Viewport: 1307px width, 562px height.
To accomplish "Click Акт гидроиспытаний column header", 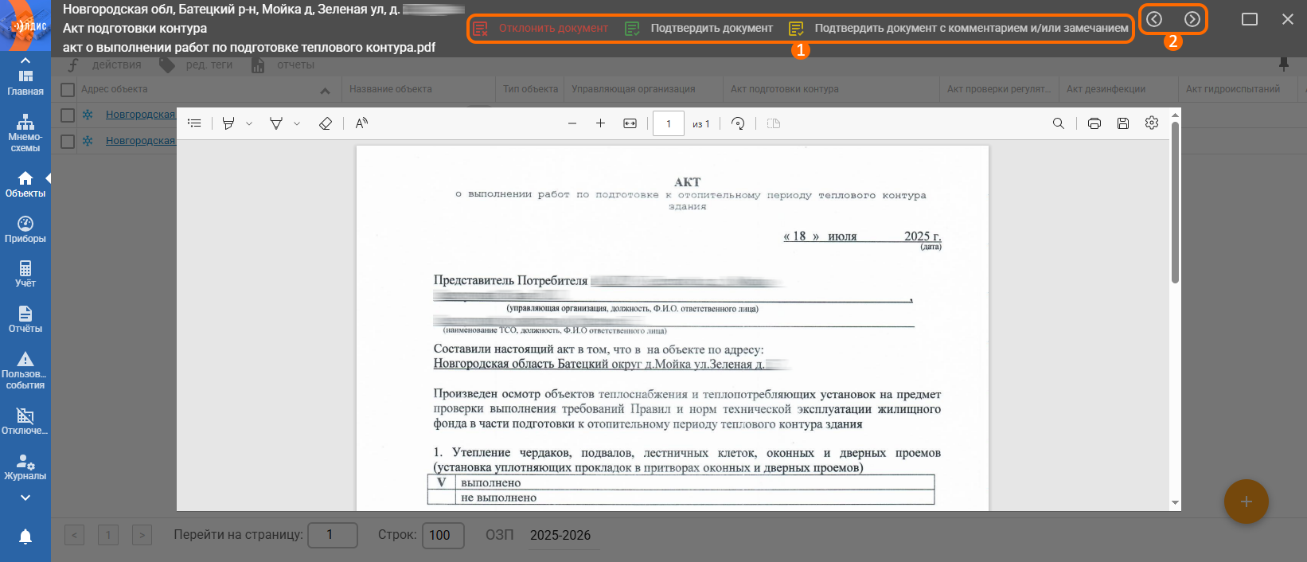I will (x=1233, y=89).
